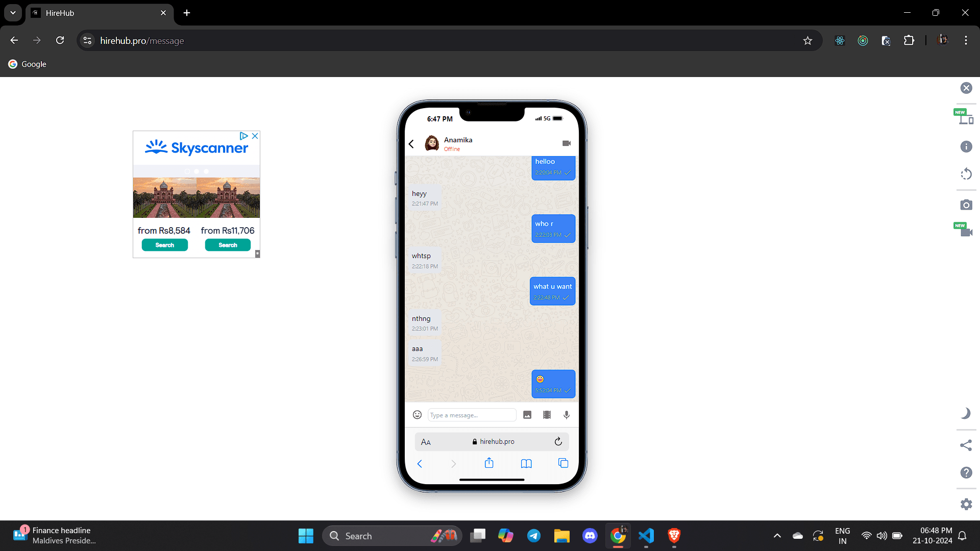Image resolution: width=980 pixels, height=551 pixels.
Task: Tap the message input field
Action: point(471,414)
